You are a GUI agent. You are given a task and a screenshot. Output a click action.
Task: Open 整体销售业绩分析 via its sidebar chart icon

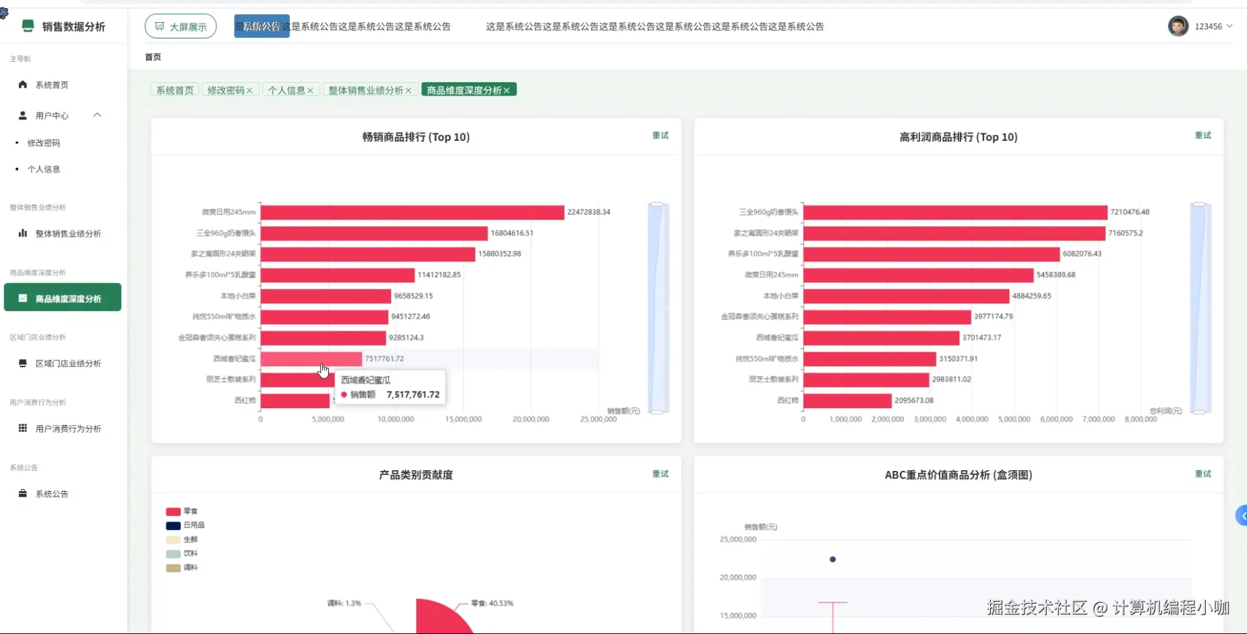pyautogui.click(x=23, y=233)
